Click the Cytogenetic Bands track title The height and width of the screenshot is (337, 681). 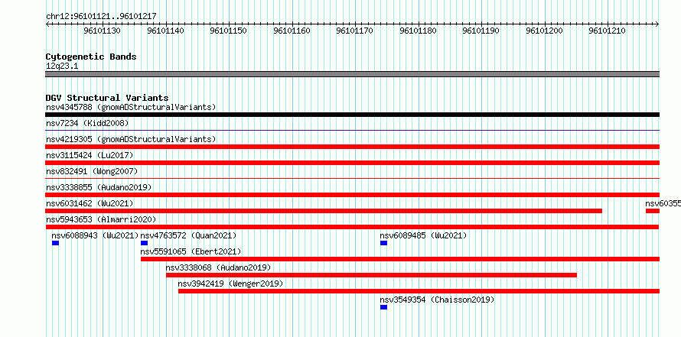tap(91, 57)
